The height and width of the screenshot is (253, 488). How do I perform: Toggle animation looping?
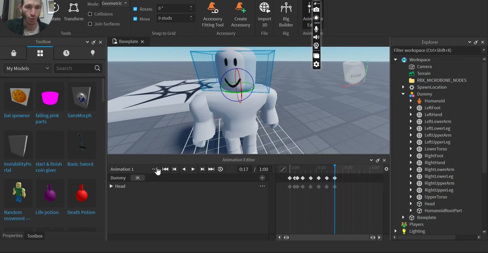[x=220, y=169]
